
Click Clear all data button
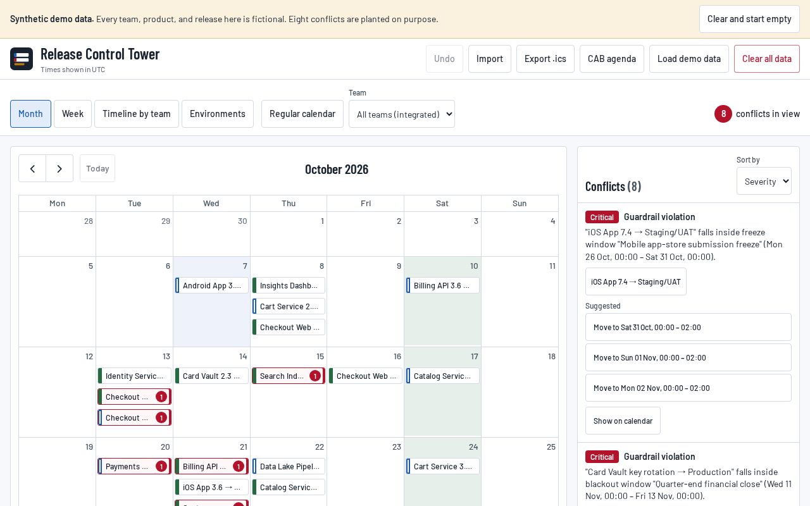[x=767, y=59]
